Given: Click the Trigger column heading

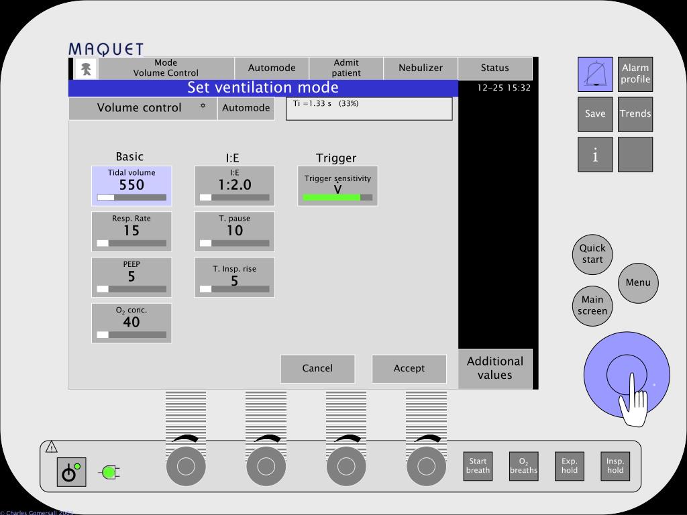Looking at the screenshot, I should coord(336,158).
